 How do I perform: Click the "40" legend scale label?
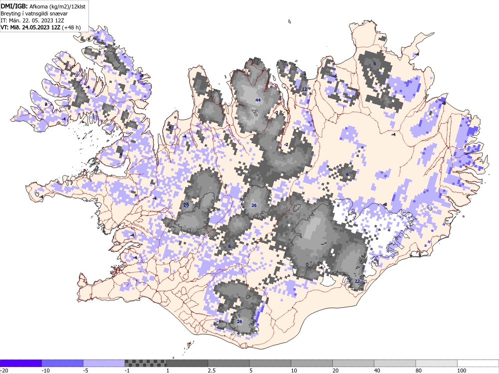click(x=377, y=371)
